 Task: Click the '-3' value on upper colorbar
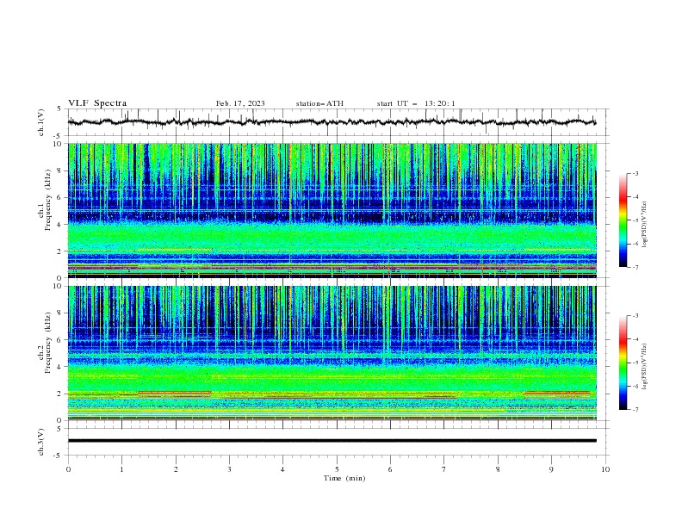pyautogui.click(x=635, y=173)
